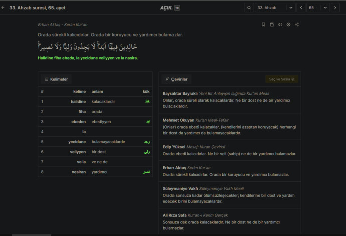Open the 33. Ahzab surah dropdown
Image resolution: width=346 pixels, height=236 pixels.
tap(275, 8)
